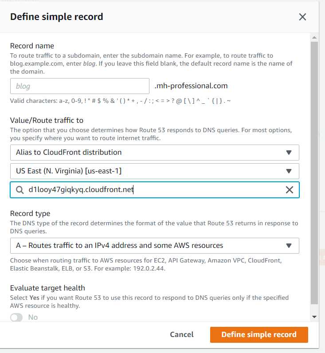
Task: Open the Record type dropdown
Action: [155, 246]
